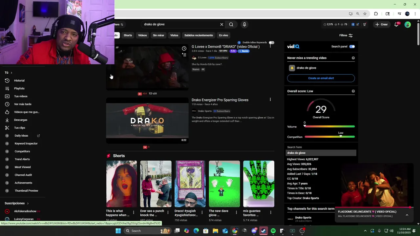Select the Shorts filter chip
420x236 pixels.
[128, 35]
